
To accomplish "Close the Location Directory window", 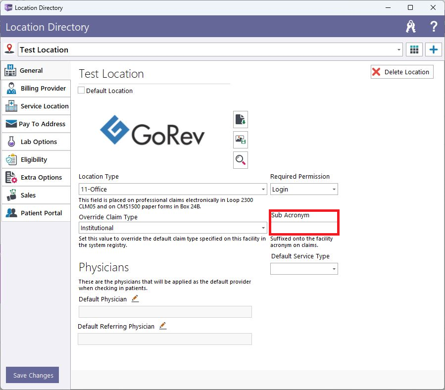I will (x=433, y=7).
